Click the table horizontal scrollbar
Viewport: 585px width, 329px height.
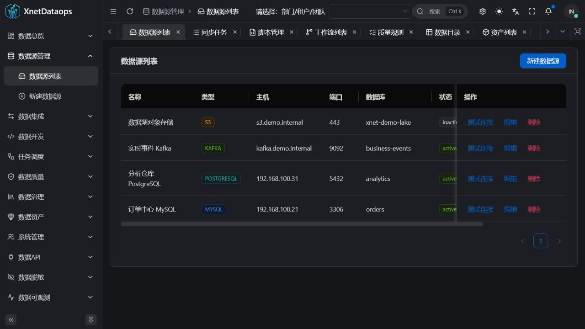coord(302,224)
